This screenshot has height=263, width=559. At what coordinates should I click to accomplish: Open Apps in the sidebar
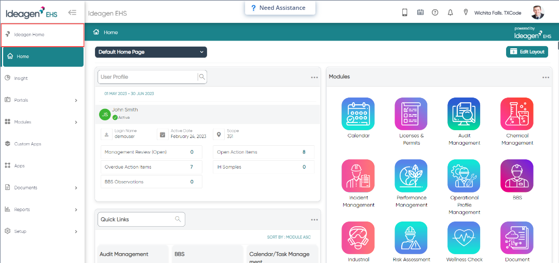pyautogui.click(x=42, y=165)
